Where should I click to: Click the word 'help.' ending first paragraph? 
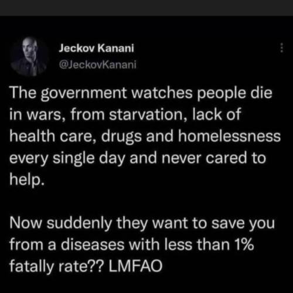(27, 179)
